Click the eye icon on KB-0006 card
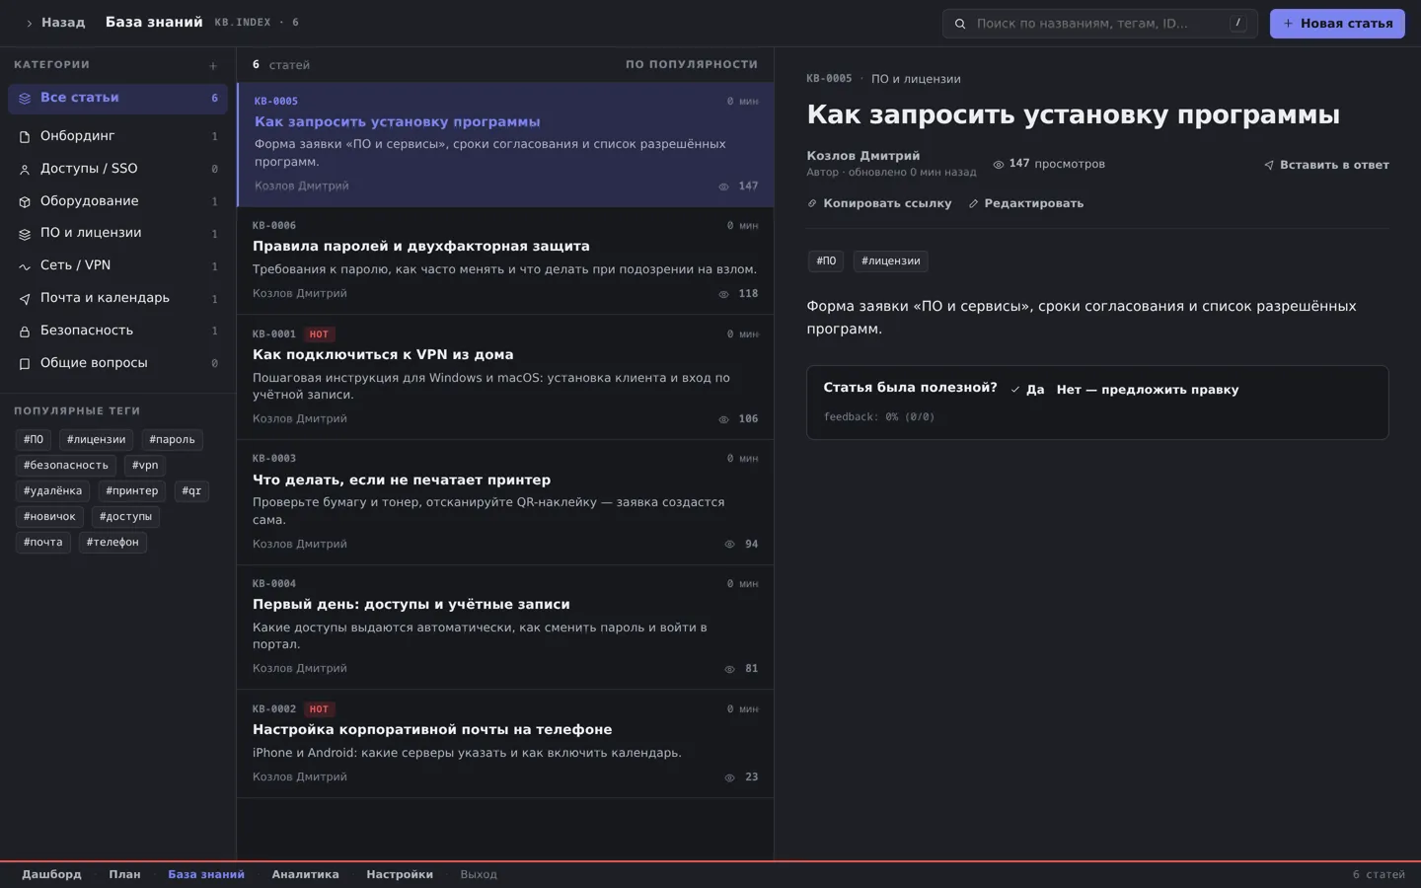Image resolution: width=1421 pixels, height=888 pixels. point(723,294)
